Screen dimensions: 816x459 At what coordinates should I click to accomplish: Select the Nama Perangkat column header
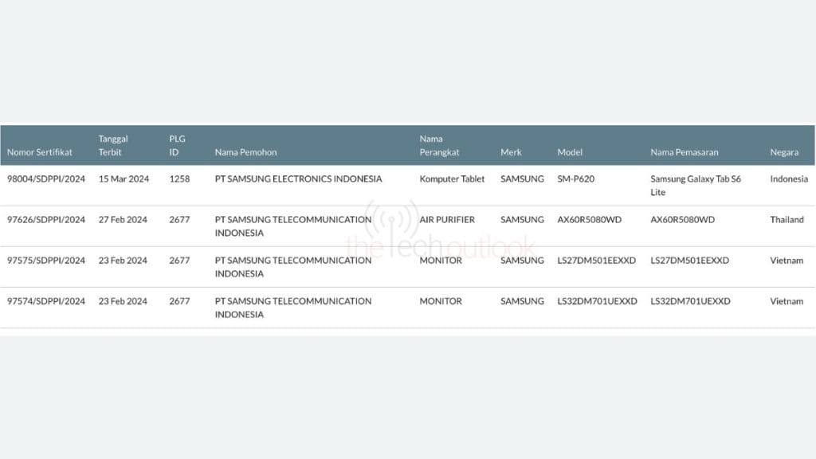(439, 145)
